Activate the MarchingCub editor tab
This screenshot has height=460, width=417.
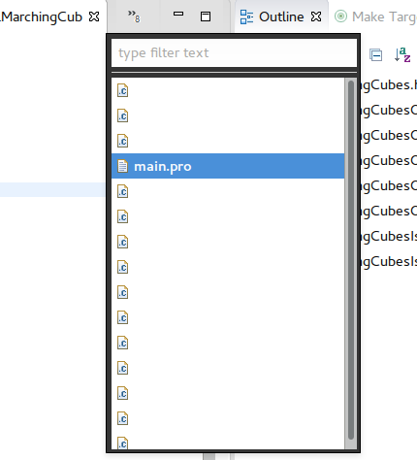42,16
